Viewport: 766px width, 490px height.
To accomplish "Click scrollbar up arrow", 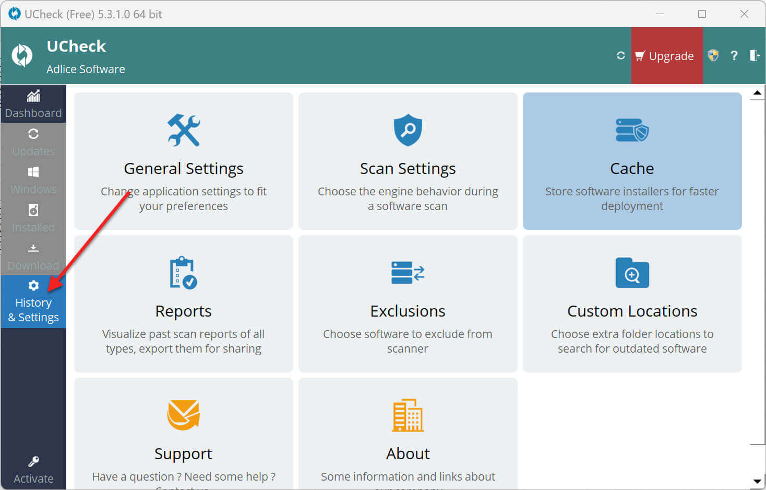I will tap(757, 92).
